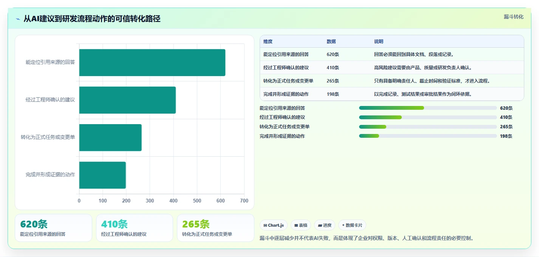Click the 410条 progress bar
The height and width of the screenshot is (257, 539).
[x=428, y=117]
